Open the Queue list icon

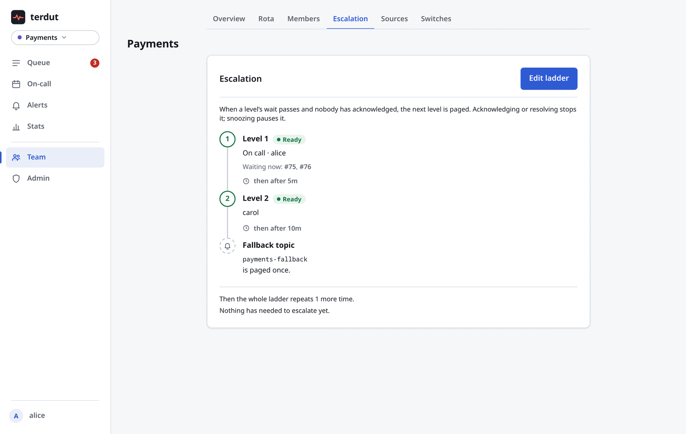(x=16, y=63)
